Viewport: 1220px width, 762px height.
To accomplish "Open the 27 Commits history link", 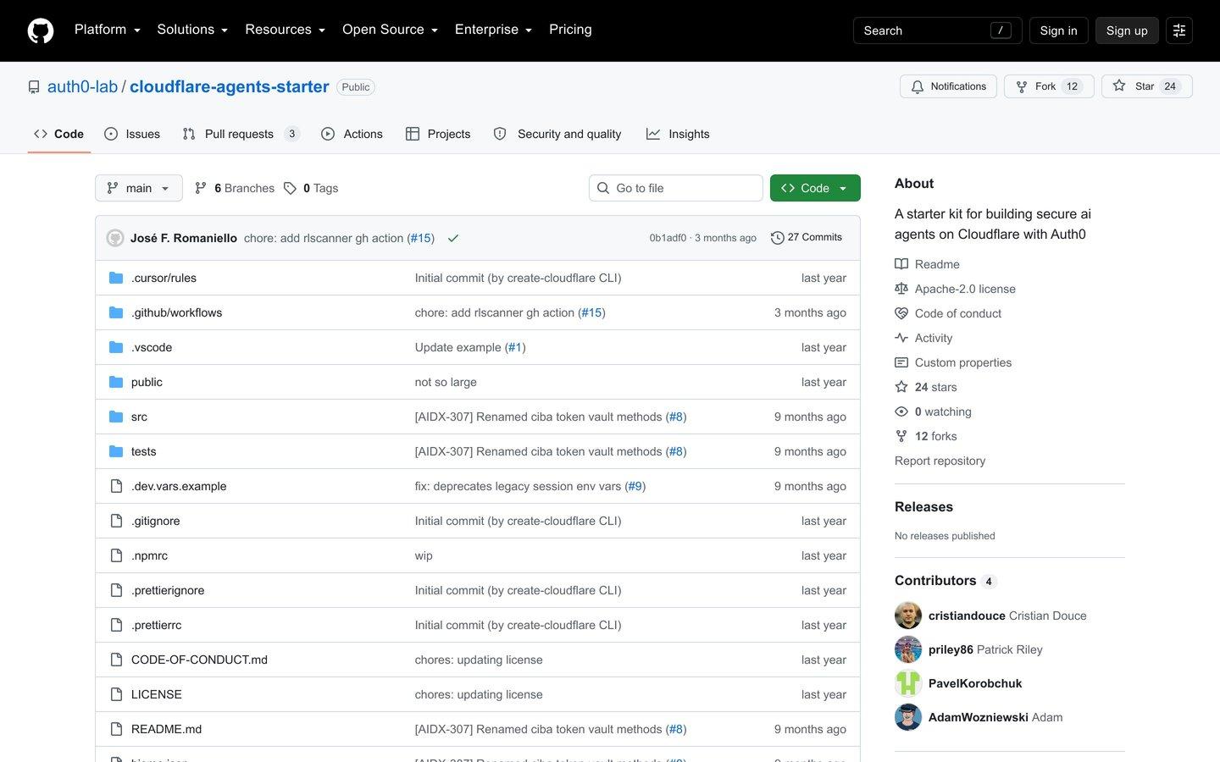I will (x=807, y=238).
